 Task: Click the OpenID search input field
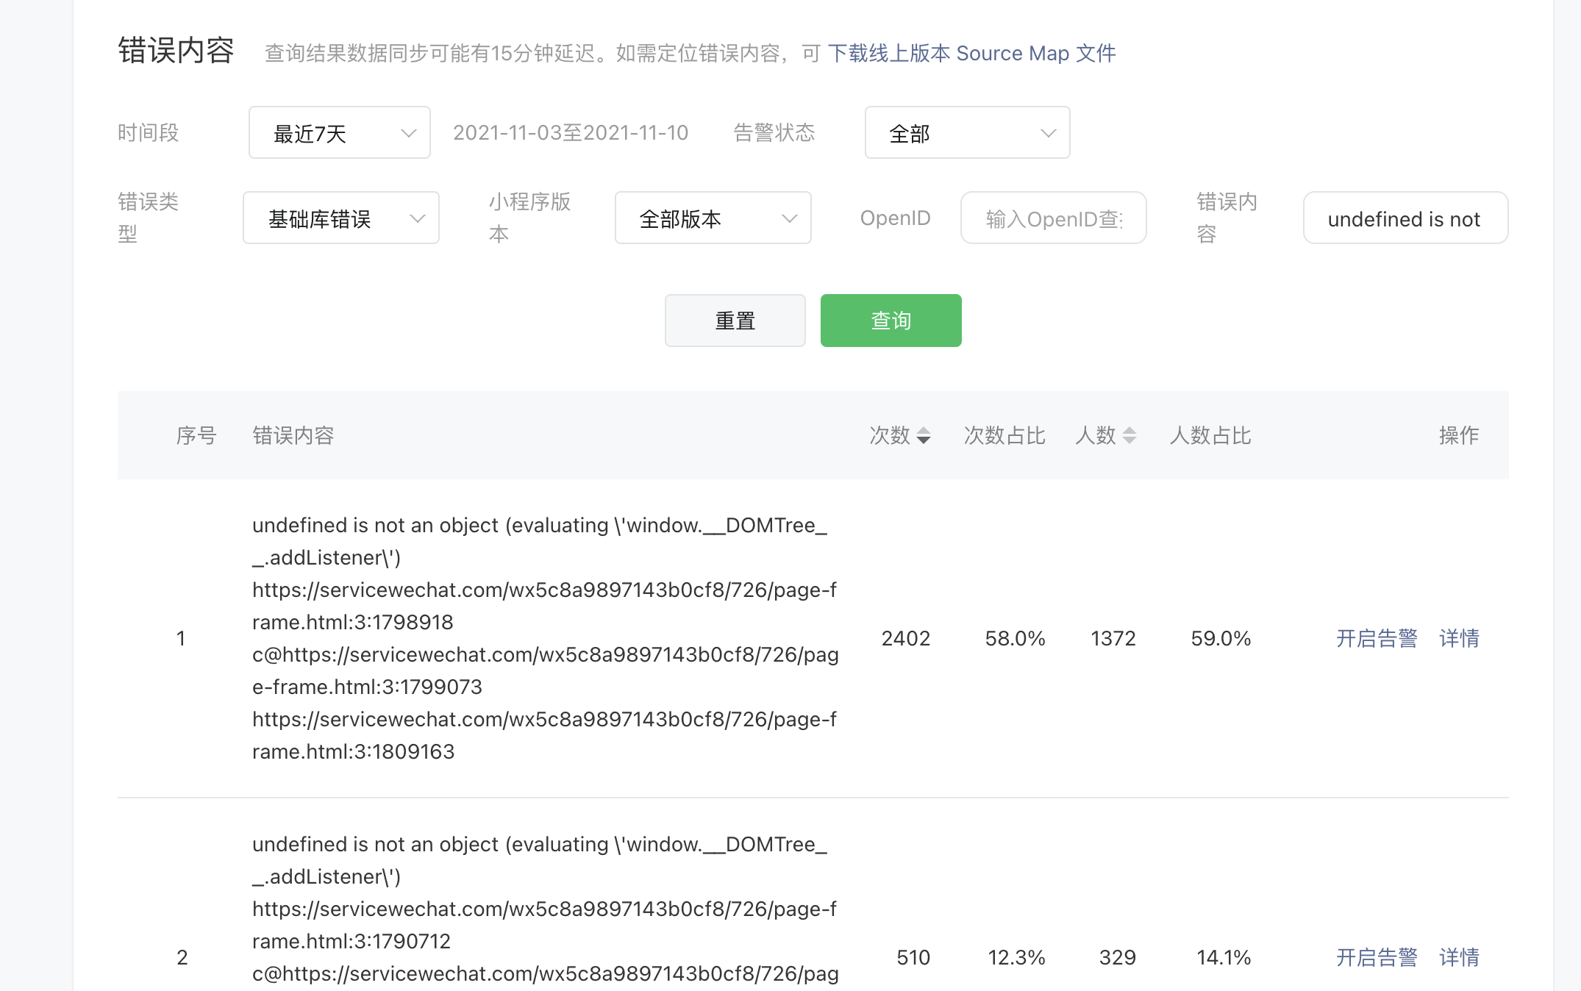(1053, 218)
